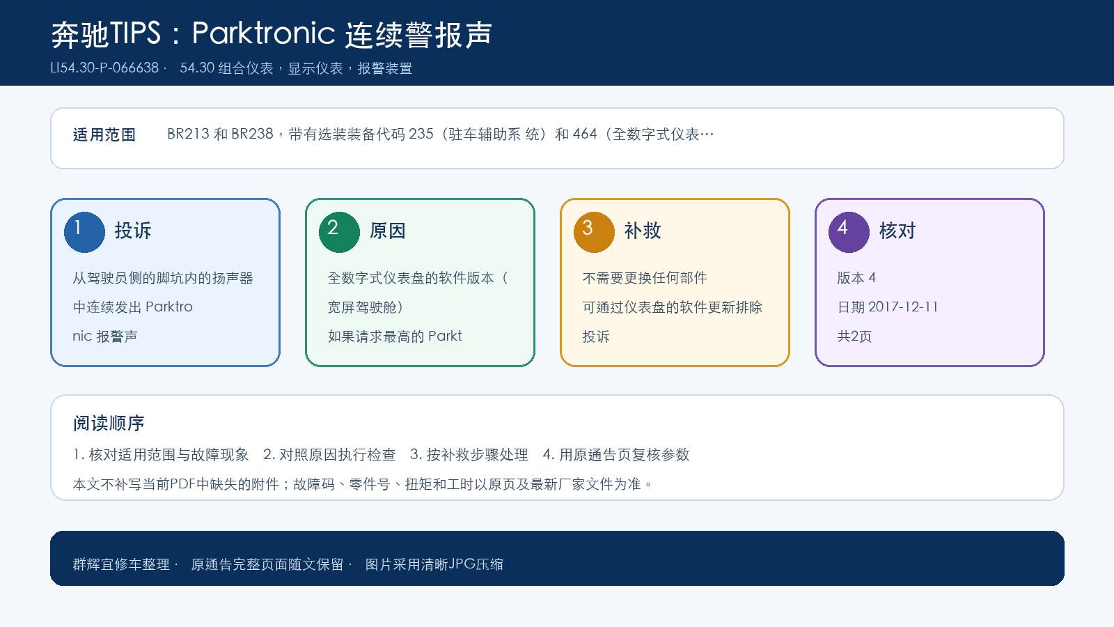
Task: Click the title 奔驰TIPS：Parktronic 连续警报声
Action: [272, 34]
